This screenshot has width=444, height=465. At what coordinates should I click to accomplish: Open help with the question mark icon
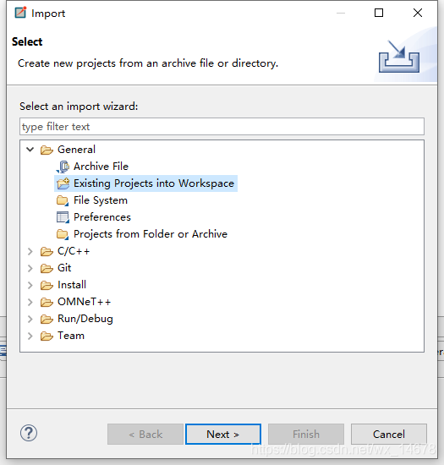pyautogui.click(x=29, y=433)
